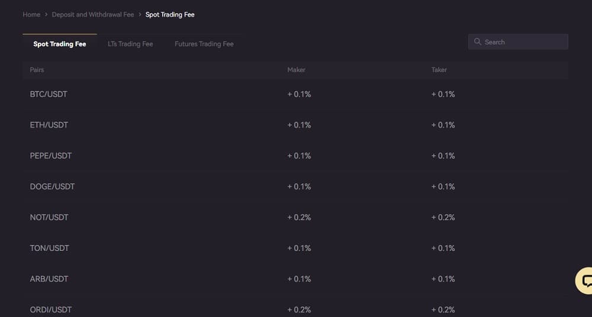Click the ARB/USDT trading pair

point(49,279)
